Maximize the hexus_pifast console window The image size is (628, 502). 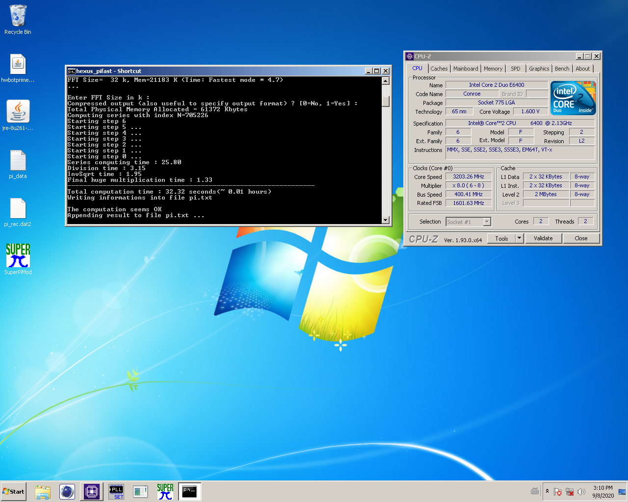pos(377,71)
